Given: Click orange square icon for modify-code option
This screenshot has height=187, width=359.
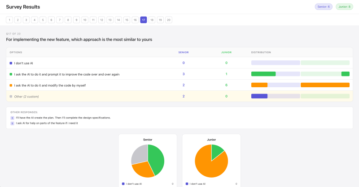Looking at the screenshot, I should click(x=11, y=85).
